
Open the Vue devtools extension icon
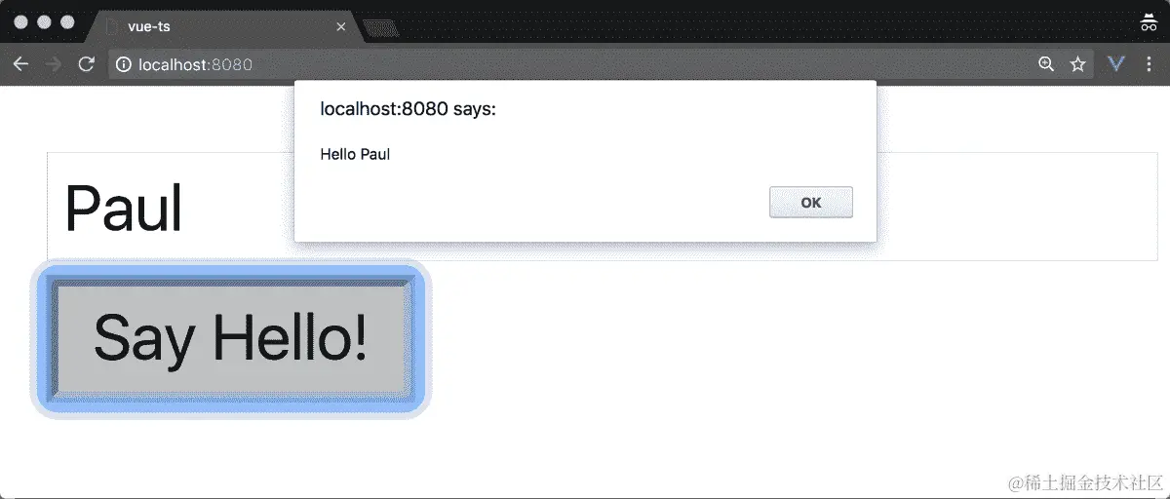tap(1117, 64)
